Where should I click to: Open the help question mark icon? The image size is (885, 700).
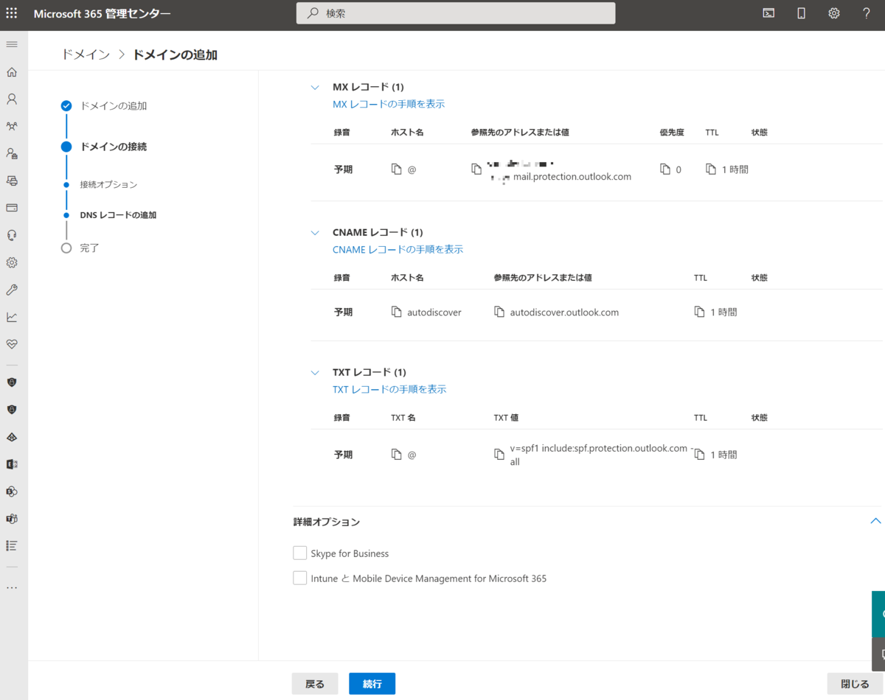click(867, 13)
